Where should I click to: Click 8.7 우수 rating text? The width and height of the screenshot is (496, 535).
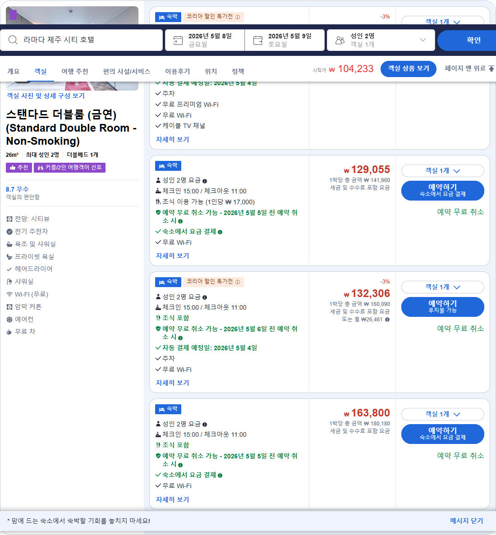[x=18, y=189]
